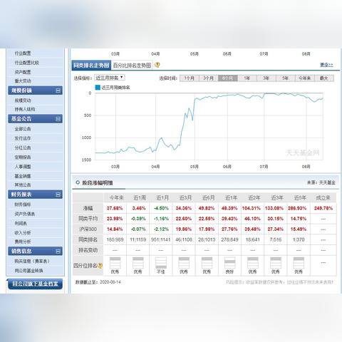Click 近1年 quartile ranking bar icon
342x342 pixels.
pos(229,263)
